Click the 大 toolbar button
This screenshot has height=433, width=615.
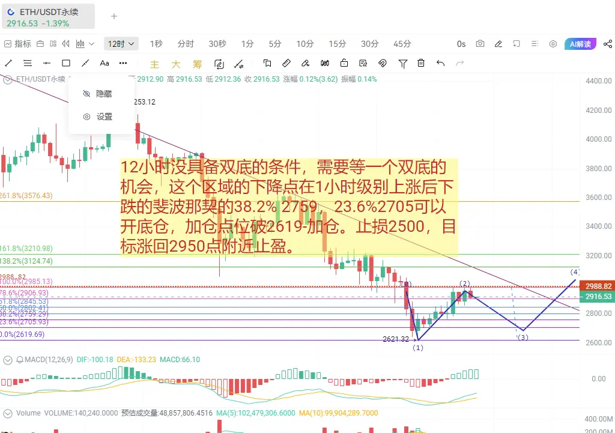[176, 64]
